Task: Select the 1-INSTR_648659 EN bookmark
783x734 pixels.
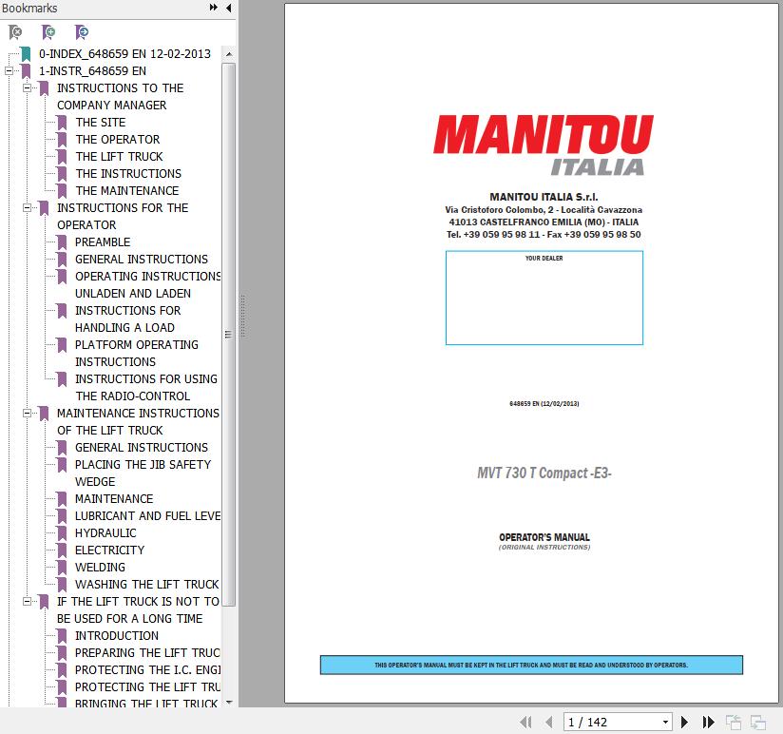Action: click(x=92, y=71)
